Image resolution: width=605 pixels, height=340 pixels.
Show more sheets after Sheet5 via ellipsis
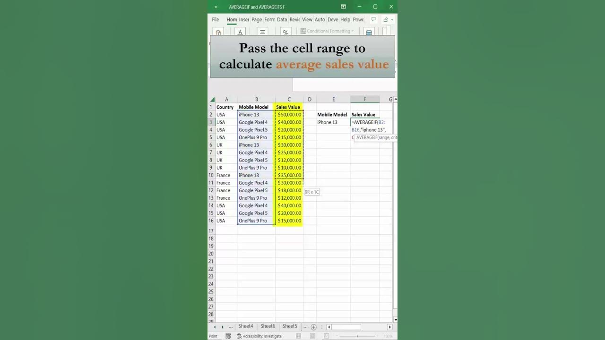(x=305, y=327)
